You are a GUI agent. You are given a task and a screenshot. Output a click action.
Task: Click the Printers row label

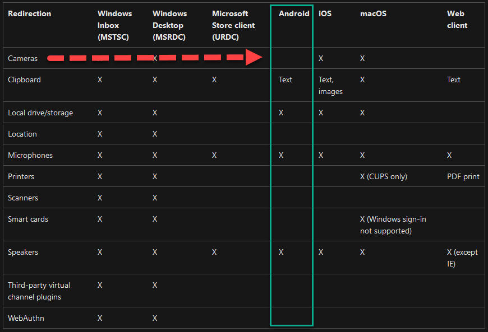tap(21, 177)
